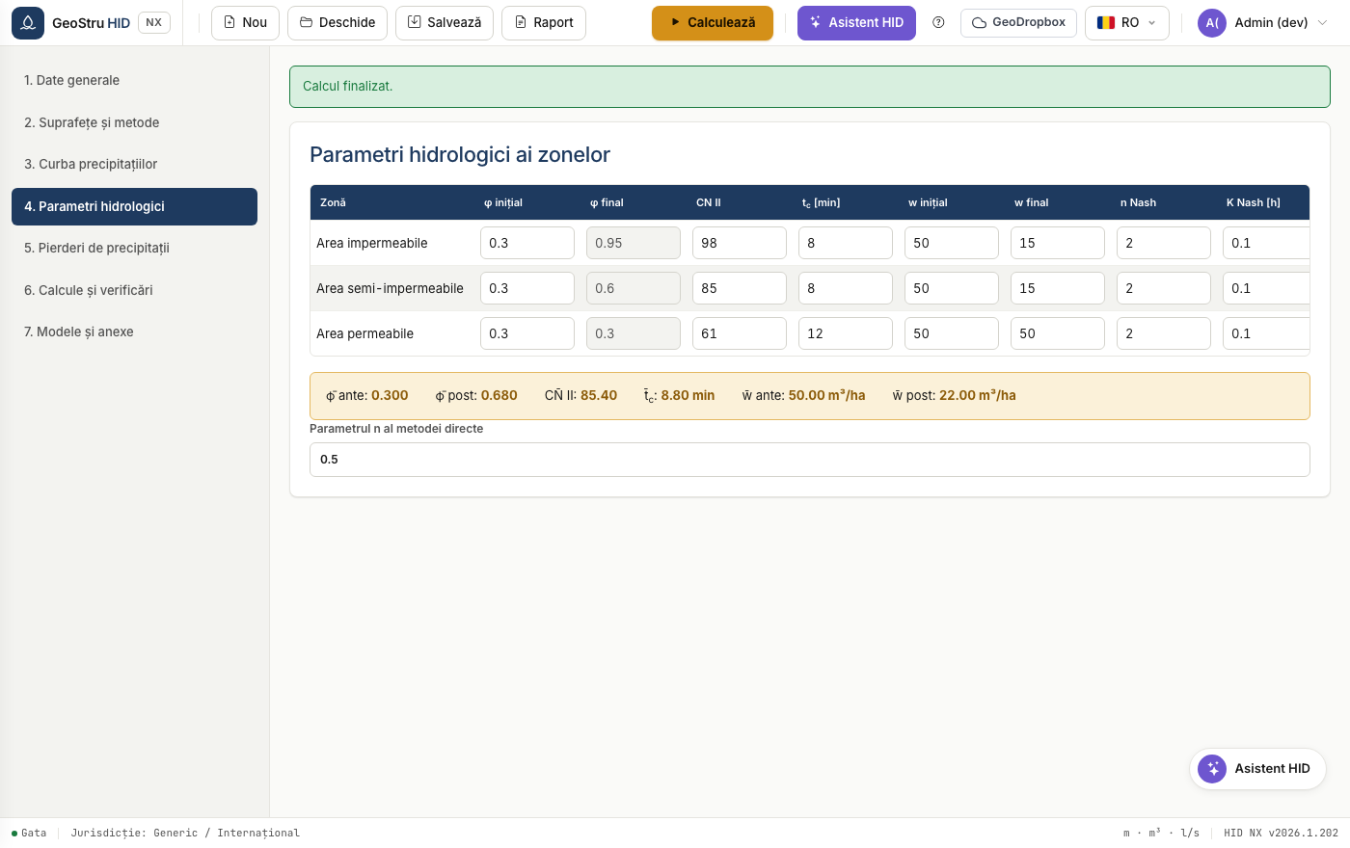1350x848 pixels.
Task: Open 3. Curba precipitațiilor section
Action: coord(134,164)
